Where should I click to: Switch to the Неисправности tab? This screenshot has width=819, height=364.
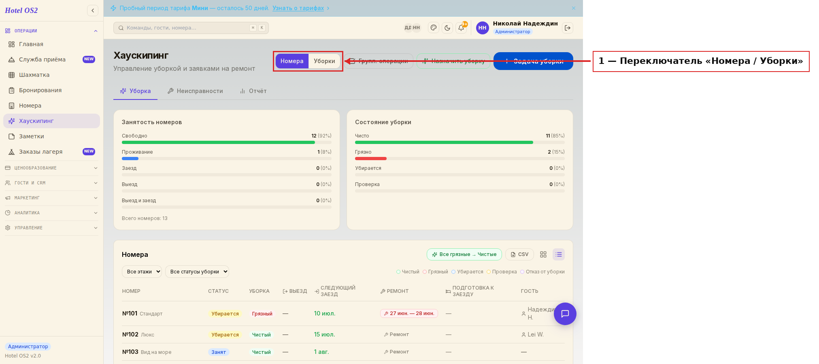pyautogui.click(x=195, y=91)
